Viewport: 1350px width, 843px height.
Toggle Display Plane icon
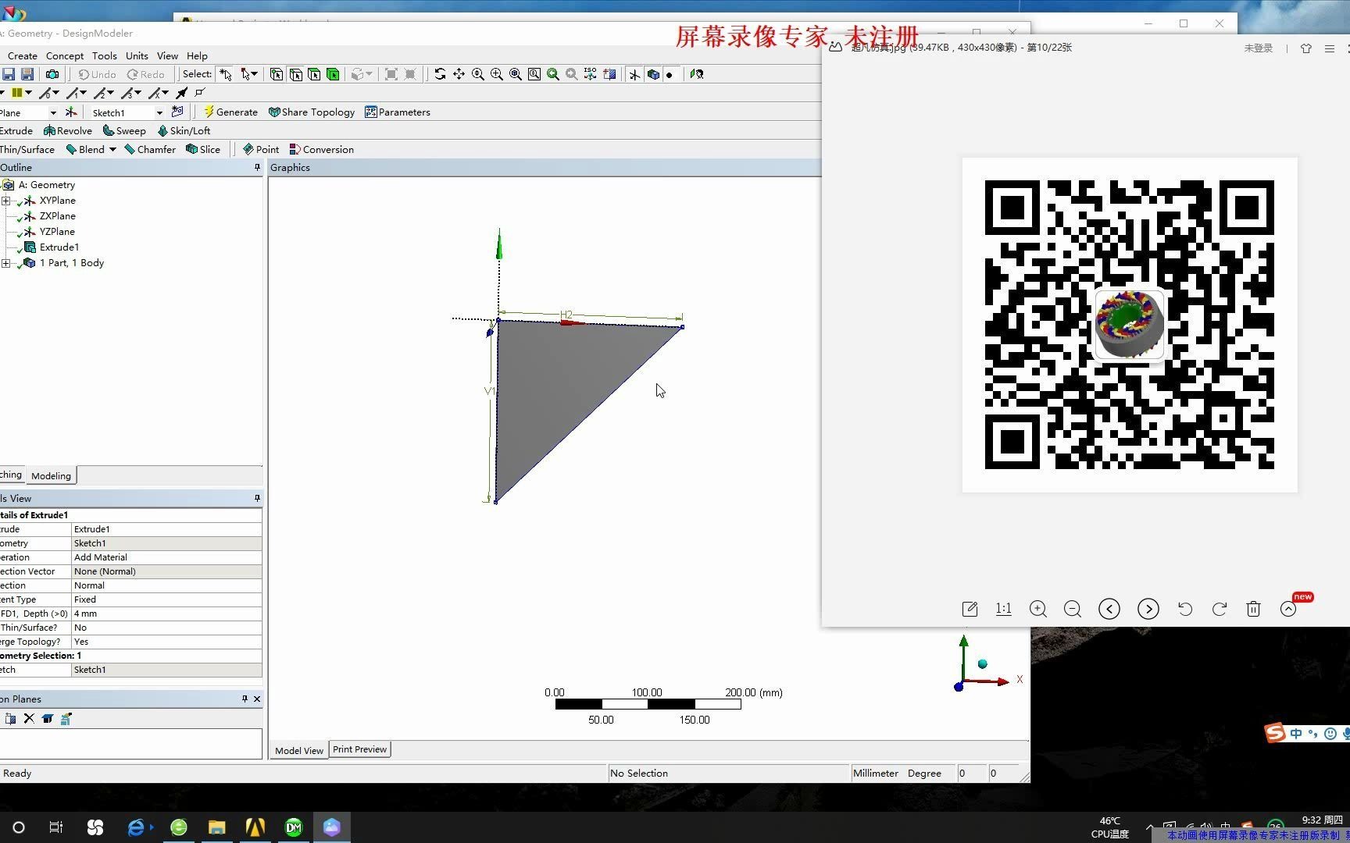(x=634, y=74)
